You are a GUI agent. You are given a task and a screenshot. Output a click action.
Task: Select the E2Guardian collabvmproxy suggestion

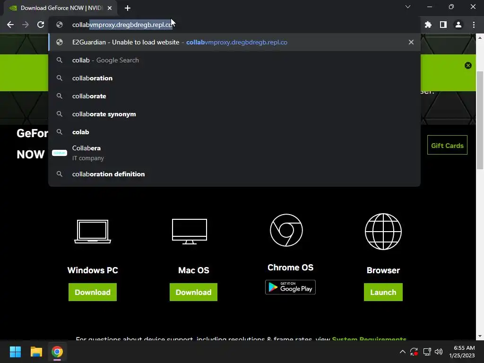pyautogui.click(x=234, y=42)
